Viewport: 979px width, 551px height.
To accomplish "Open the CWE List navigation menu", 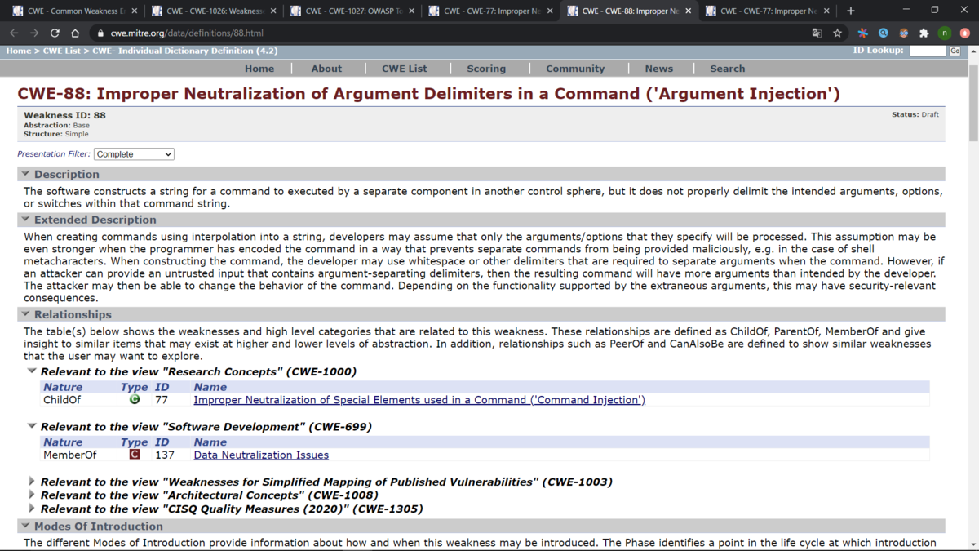I will click(x=405, y=69).
